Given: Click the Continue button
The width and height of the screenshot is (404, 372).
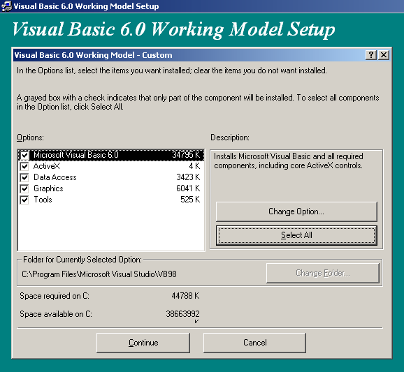Looking at the screenshot, I should pos(143,343).
